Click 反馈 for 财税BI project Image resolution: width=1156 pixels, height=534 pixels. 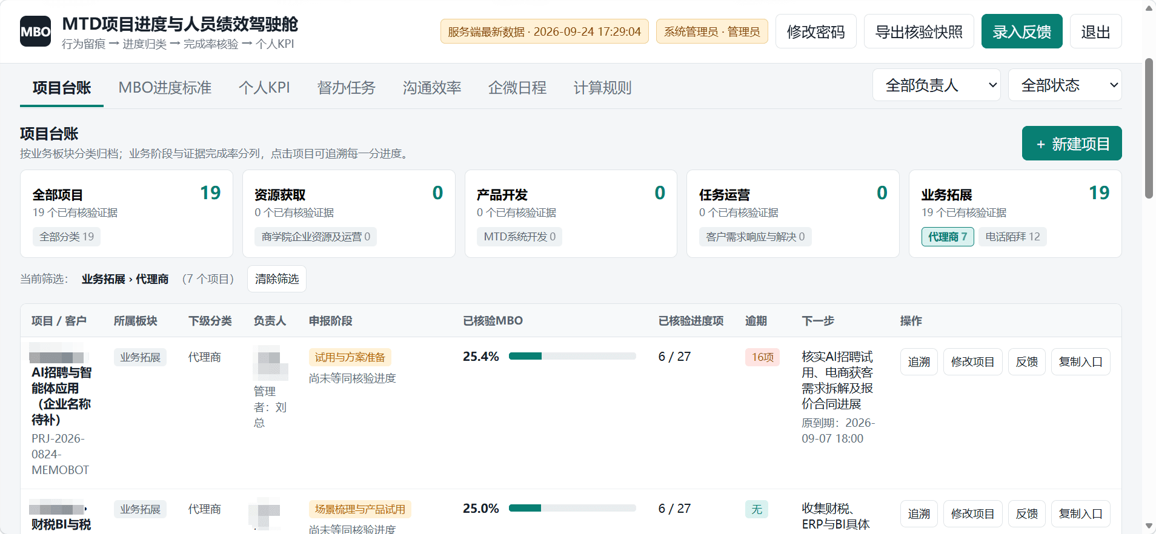point(1026,513)
